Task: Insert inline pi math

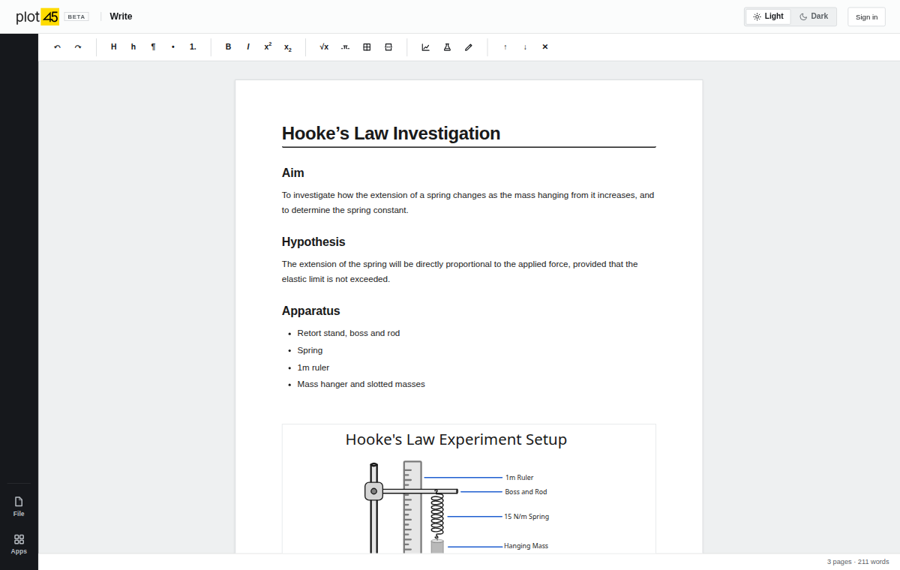Action: (345, 47)
